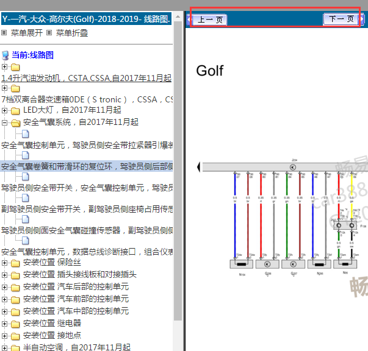Collapse the 安全气囊系统 folder node
This screenshot has height=351, width=368.
coord(4,122)
